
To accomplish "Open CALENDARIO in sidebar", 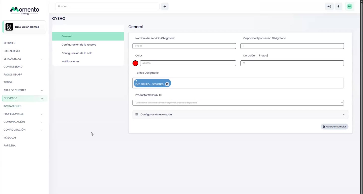I will [x=12, y=51].
